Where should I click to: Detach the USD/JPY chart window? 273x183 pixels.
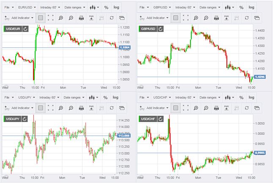click(122, 108)
